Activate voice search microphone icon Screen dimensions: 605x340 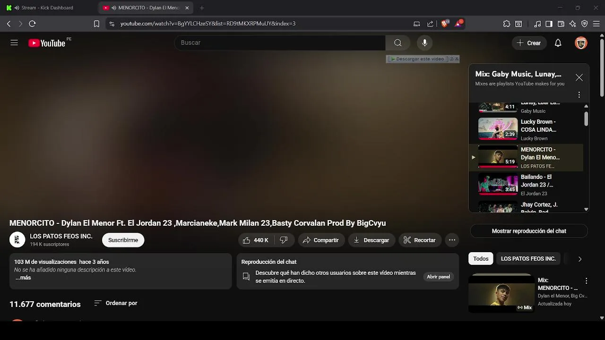click(x=425, y=43)
